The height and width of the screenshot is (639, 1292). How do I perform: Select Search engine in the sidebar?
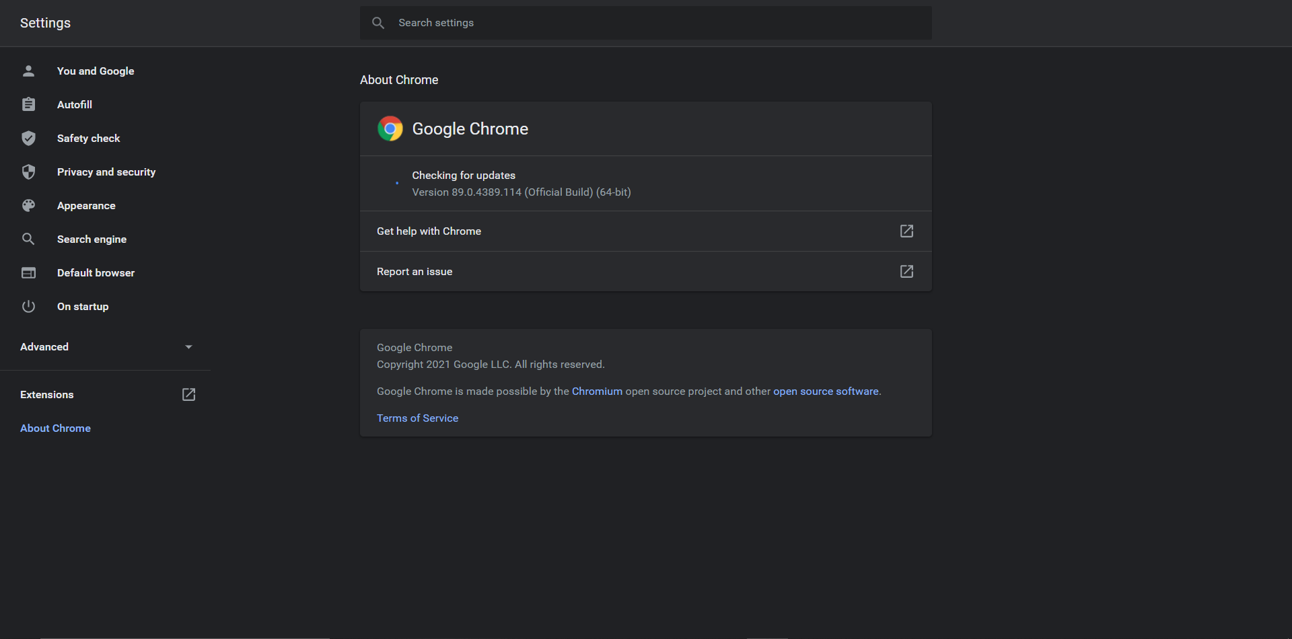coord(92,239)
